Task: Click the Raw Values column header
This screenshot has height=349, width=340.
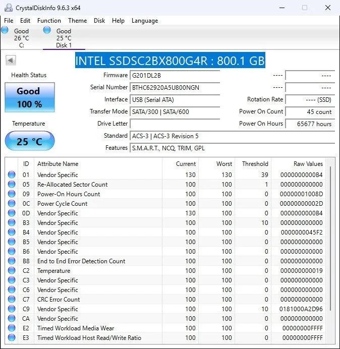Action: (298, 164)
